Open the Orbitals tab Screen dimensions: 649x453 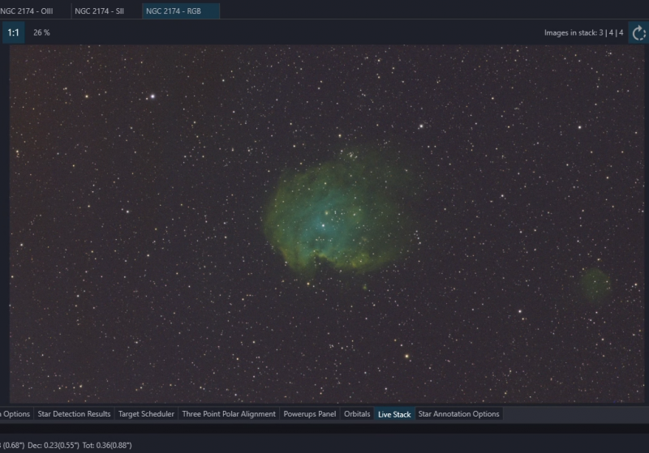(x=357, y=414)
